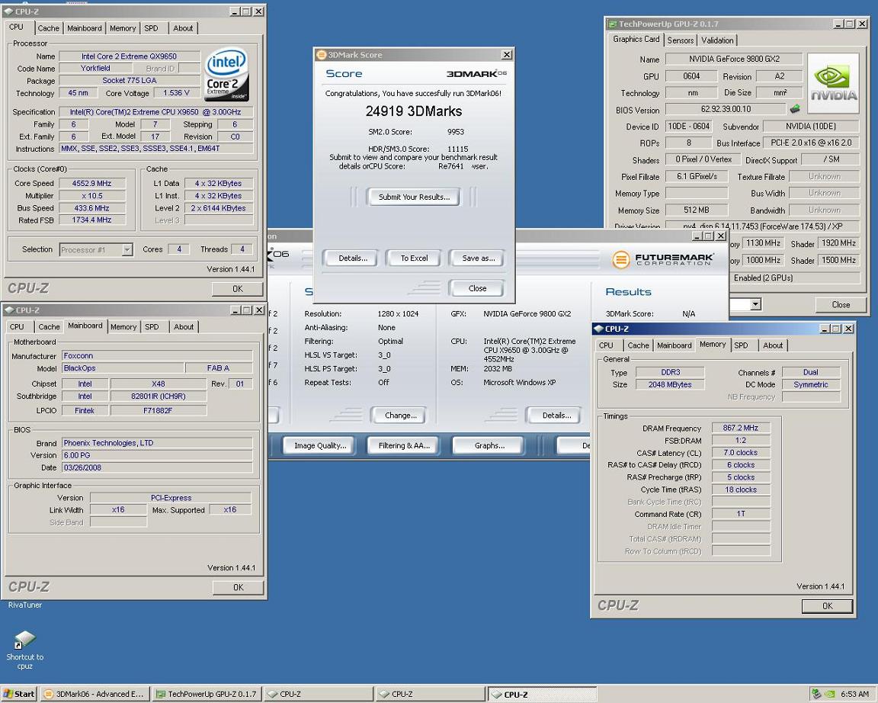Image resolution: width=878 pixels, height=703 pixels.
Task: Click the BIOS Date value 03/26/2008
Action: 157,467
